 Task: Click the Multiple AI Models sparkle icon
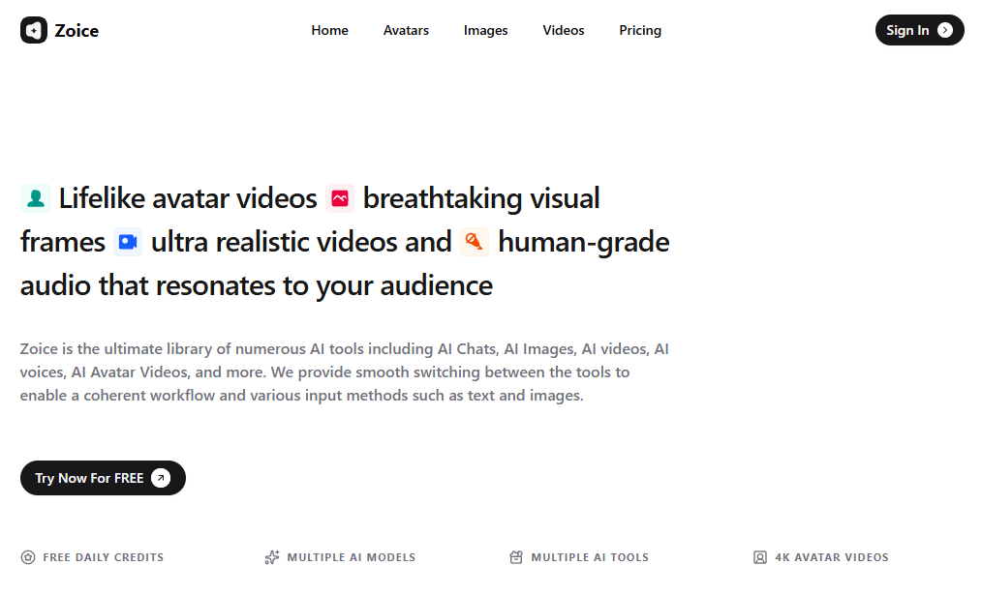[272, 557]
